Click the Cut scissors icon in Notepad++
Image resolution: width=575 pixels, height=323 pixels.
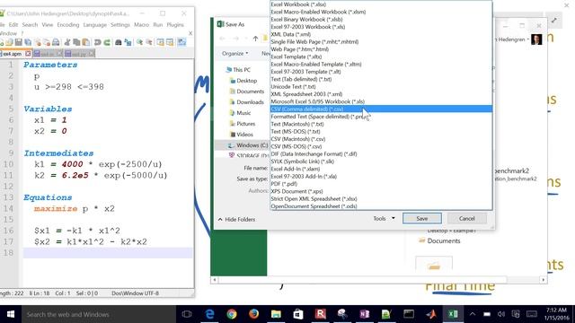point(67,42)
